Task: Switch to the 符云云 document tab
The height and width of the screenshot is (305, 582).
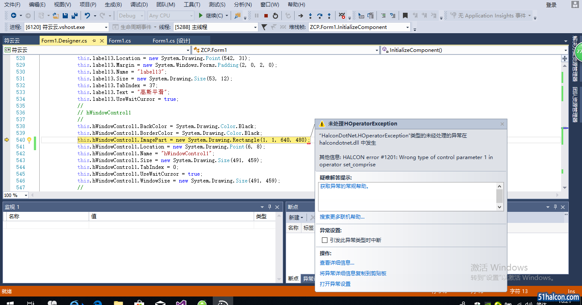Action: 12,41
